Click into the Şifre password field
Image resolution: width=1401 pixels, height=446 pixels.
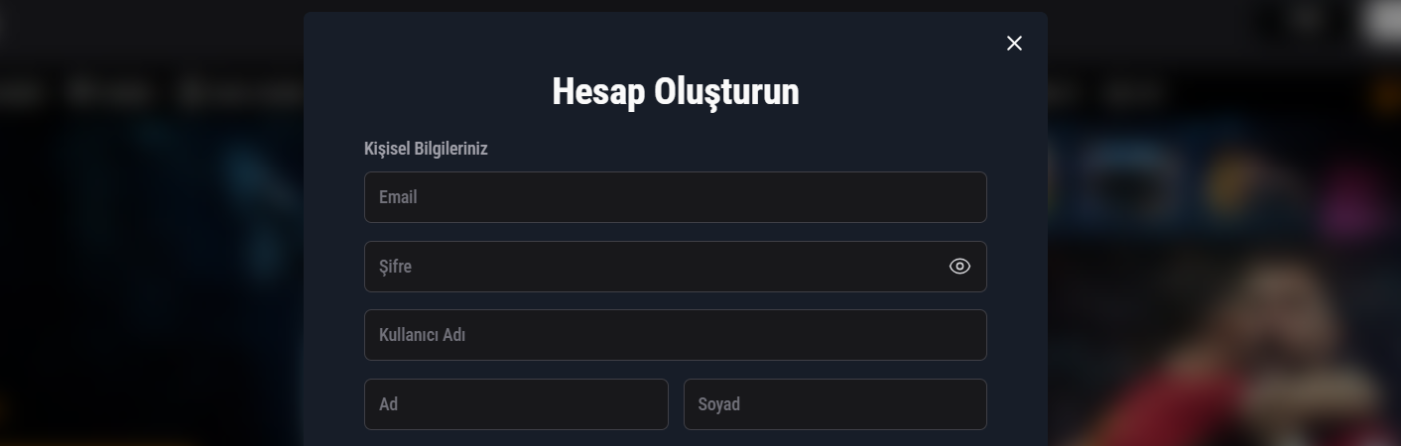click(x=655, y=267)
